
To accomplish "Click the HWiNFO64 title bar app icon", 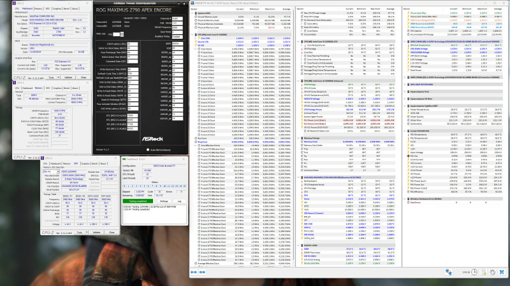I will 193,3.
